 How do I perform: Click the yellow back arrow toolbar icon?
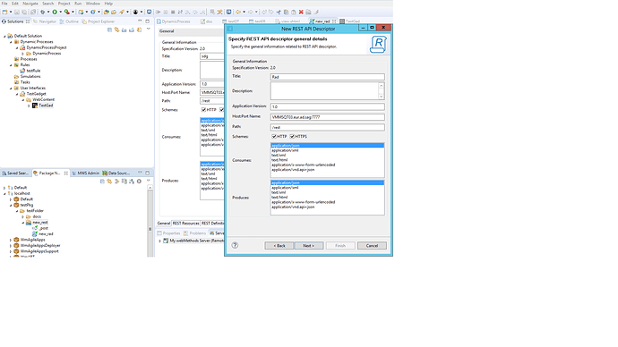238,12
